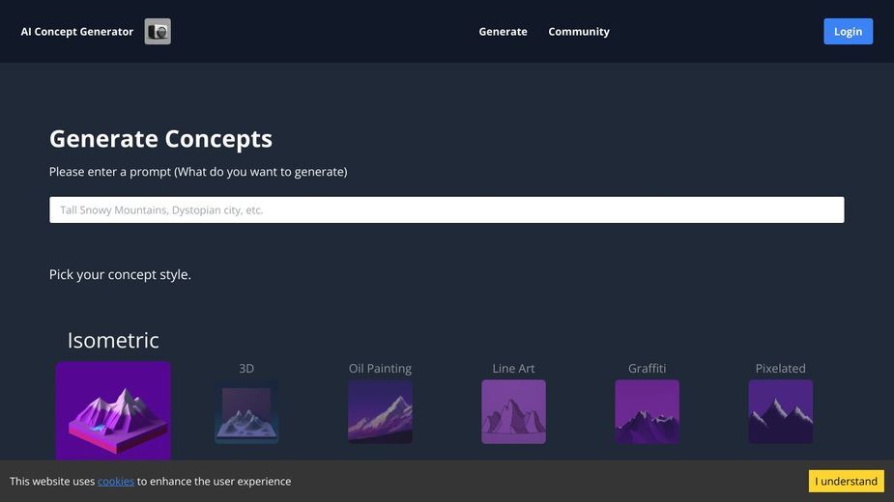
Task: Click the Generate Concepts heading
Action: point(160,138)
